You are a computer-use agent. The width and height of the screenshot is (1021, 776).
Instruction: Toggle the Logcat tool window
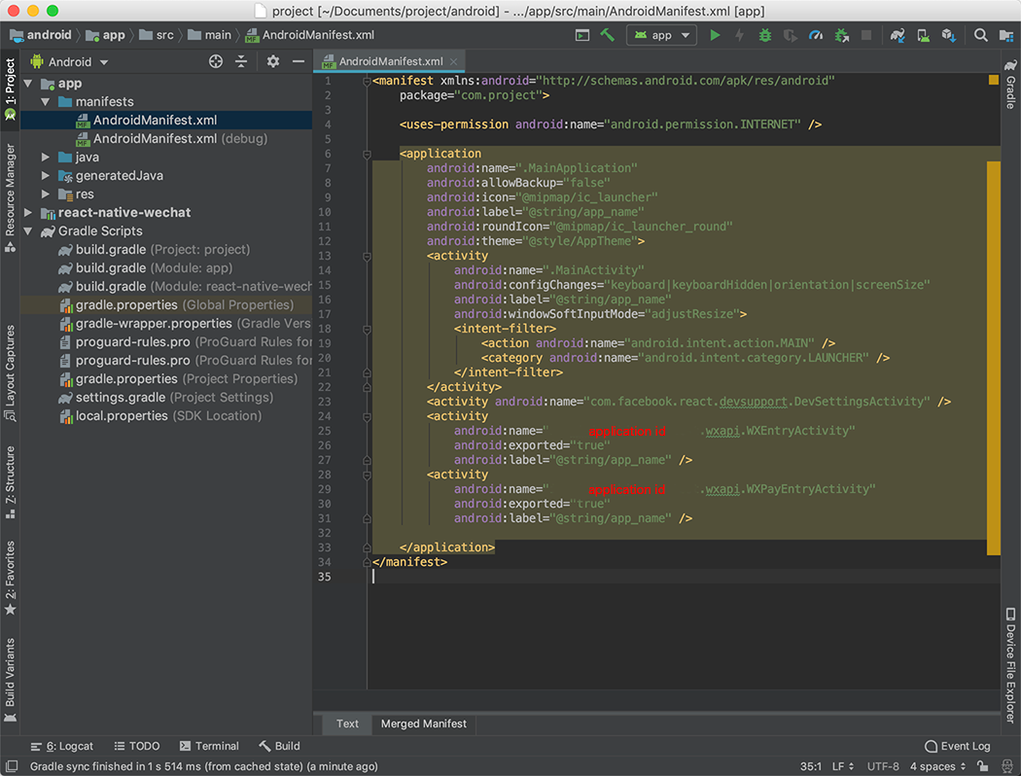coord(62,746)
